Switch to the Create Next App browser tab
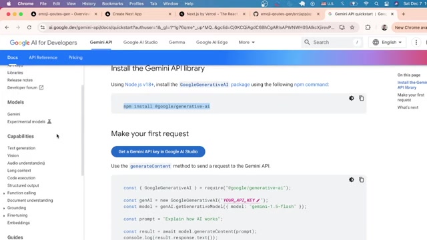The image size is (427, 240). pyautogui.click(x=138, y=14)
